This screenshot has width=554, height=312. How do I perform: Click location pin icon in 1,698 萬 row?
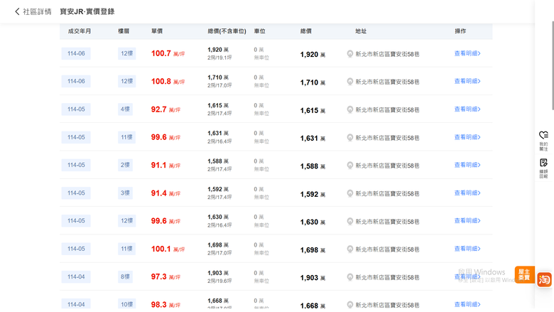(x=349, y=249)
